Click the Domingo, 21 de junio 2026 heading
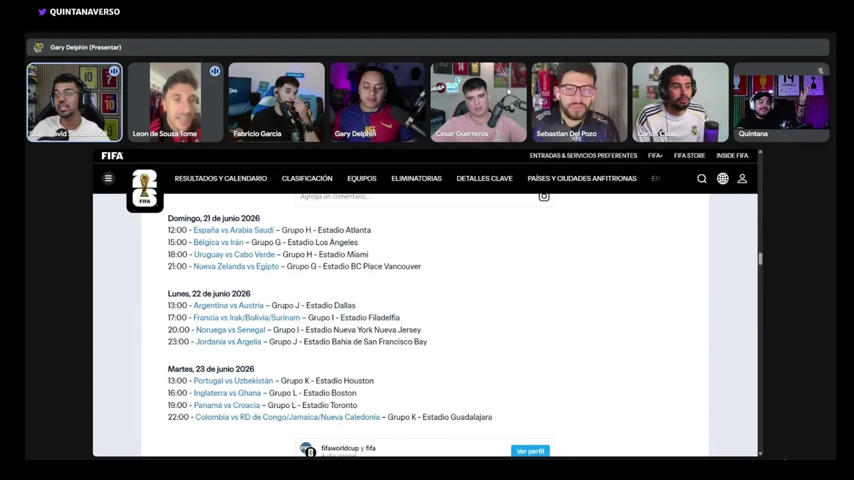This screenshot has height=480, width=854. pos(213,218)
